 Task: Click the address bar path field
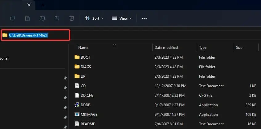coord(35,35)
